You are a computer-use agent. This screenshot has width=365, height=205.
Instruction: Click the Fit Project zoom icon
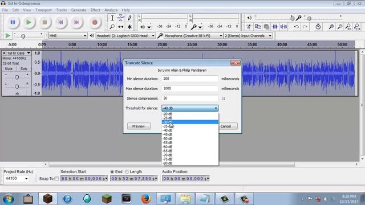357,27
